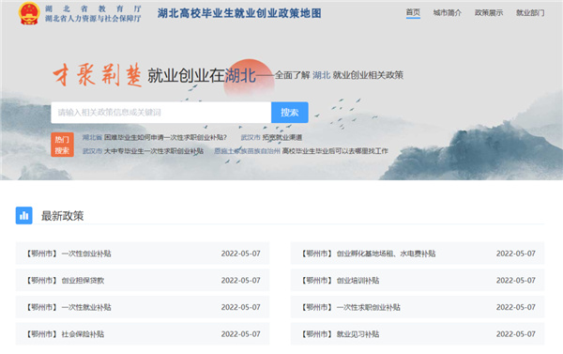Image resolution: width=563 pixels, height=354 pixels.
Task: Open the 首页 navigation tab
Action: (413, 12)
